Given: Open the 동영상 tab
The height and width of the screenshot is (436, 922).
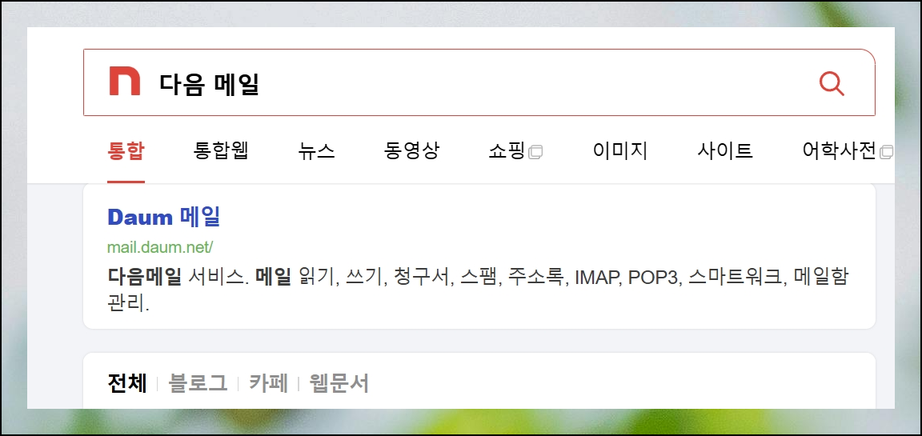Looking at the screenshot, I should pos(411,152).
